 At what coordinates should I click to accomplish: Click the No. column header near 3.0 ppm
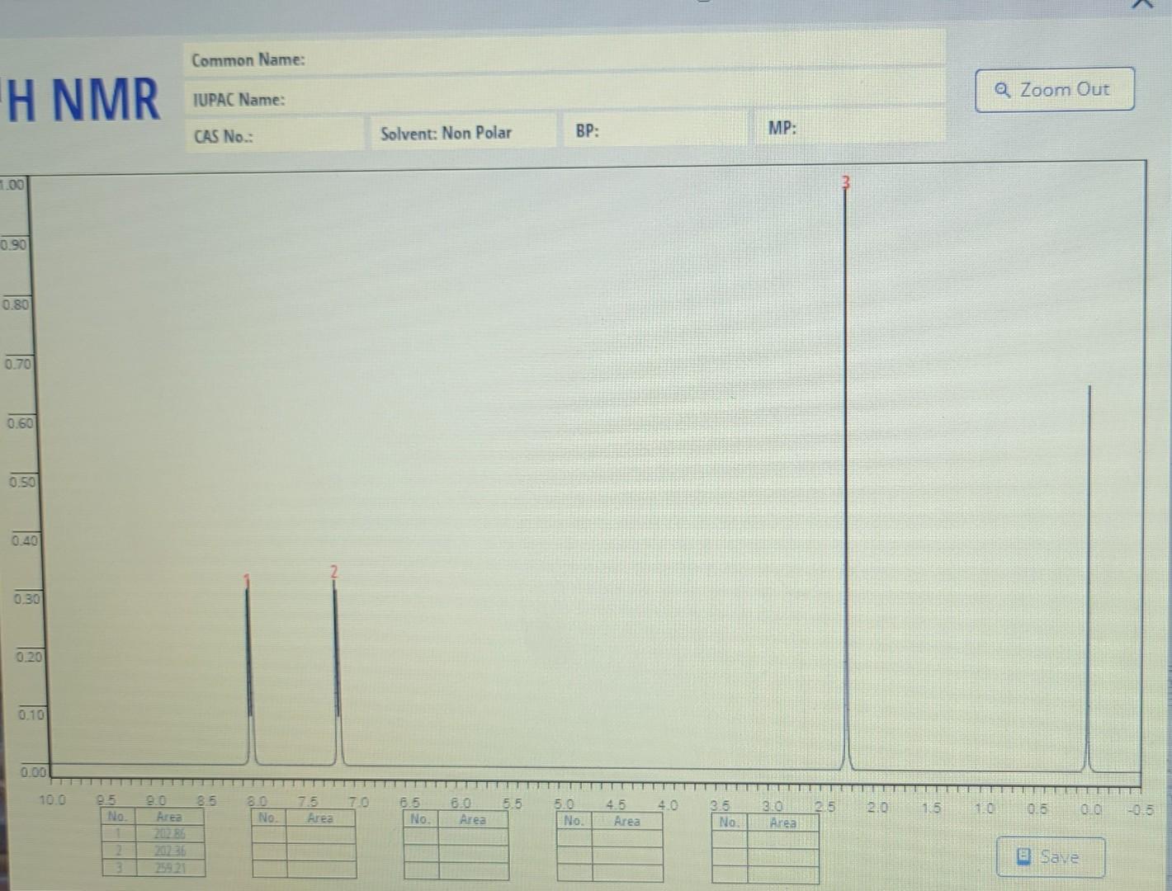pyautogui.click(x=730, y=823)
